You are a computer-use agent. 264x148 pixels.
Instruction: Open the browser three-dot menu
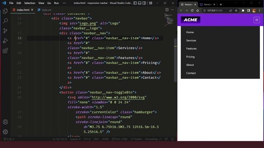259,10
